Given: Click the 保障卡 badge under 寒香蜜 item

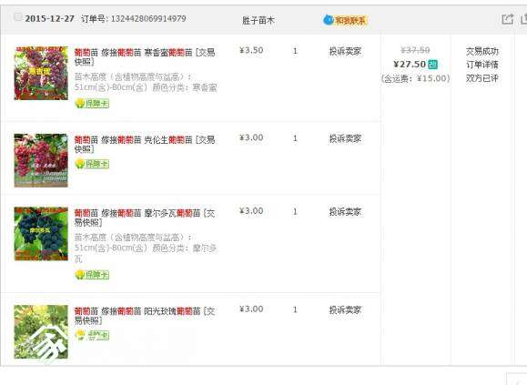Looking at the screenshot, I should point(92,103).
